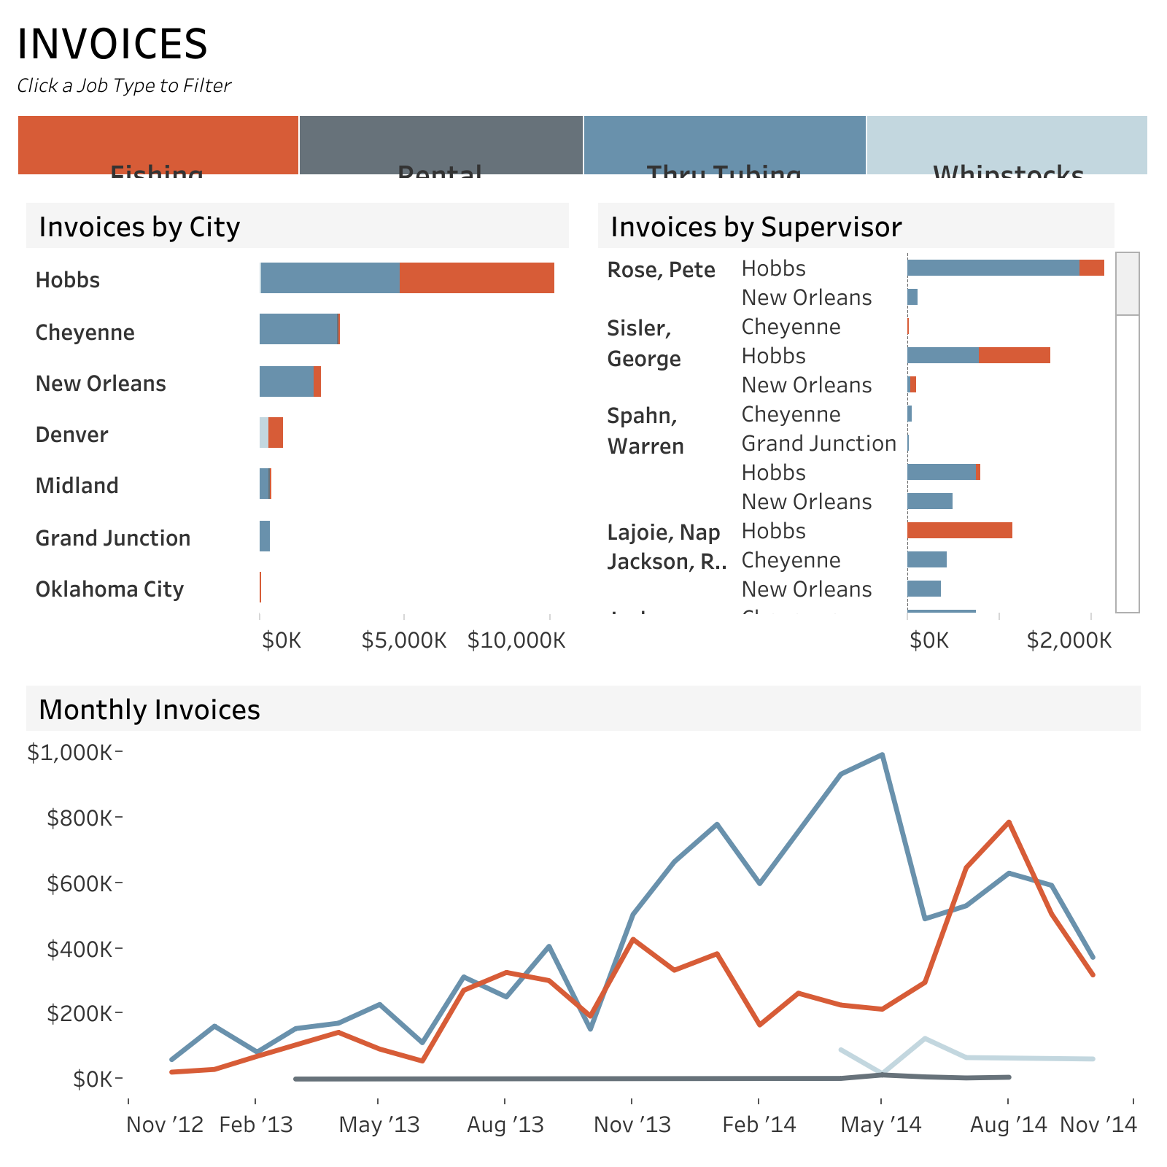Filter by the Rental job type block

coord(441,145)
